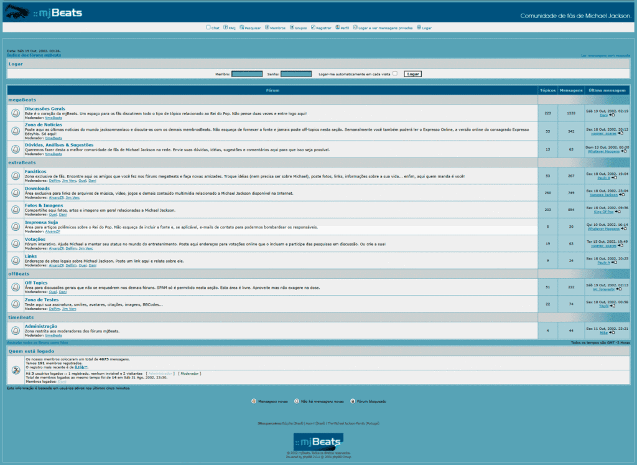Open the Fanáticos forum
This screenshot has width=637, height=465.
pyautogui.click(x=35, y=172)
